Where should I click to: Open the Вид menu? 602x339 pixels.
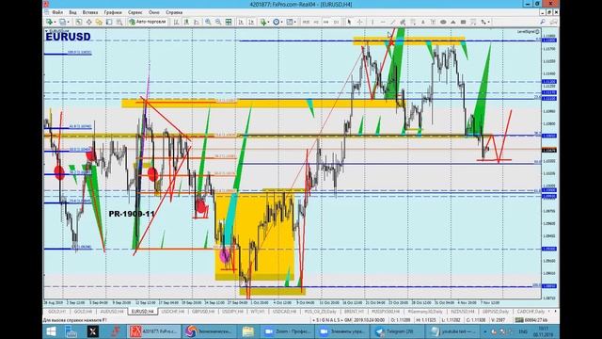coord(72,12)
